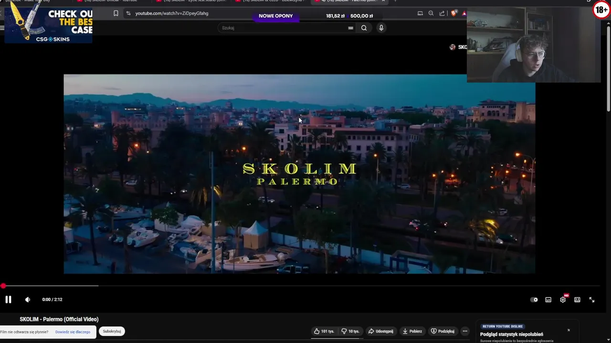Close the Return YouTube Dislike notice
This screenshot has width=611, height=343.
(x=569, y=330)
